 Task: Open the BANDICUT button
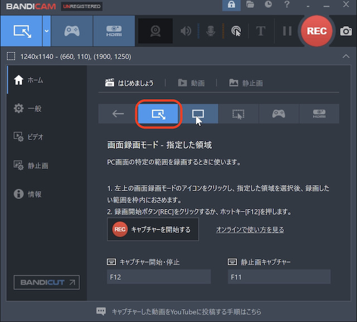click(47, 282)
